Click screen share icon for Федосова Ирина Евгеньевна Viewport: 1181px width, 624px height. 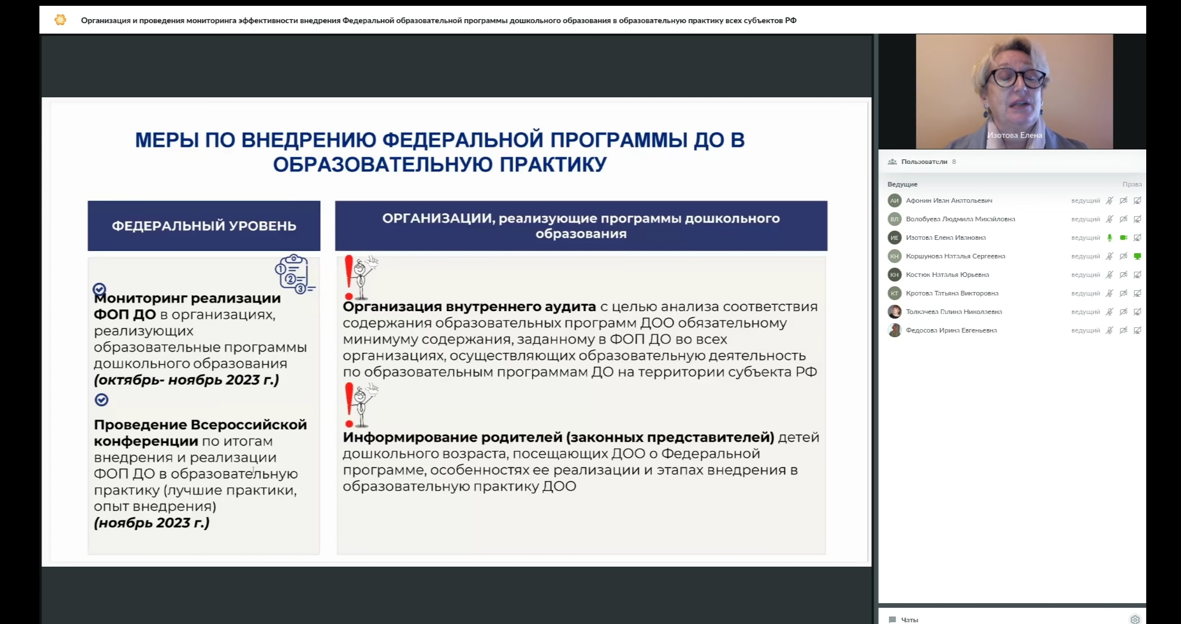tap(1137, 330)
